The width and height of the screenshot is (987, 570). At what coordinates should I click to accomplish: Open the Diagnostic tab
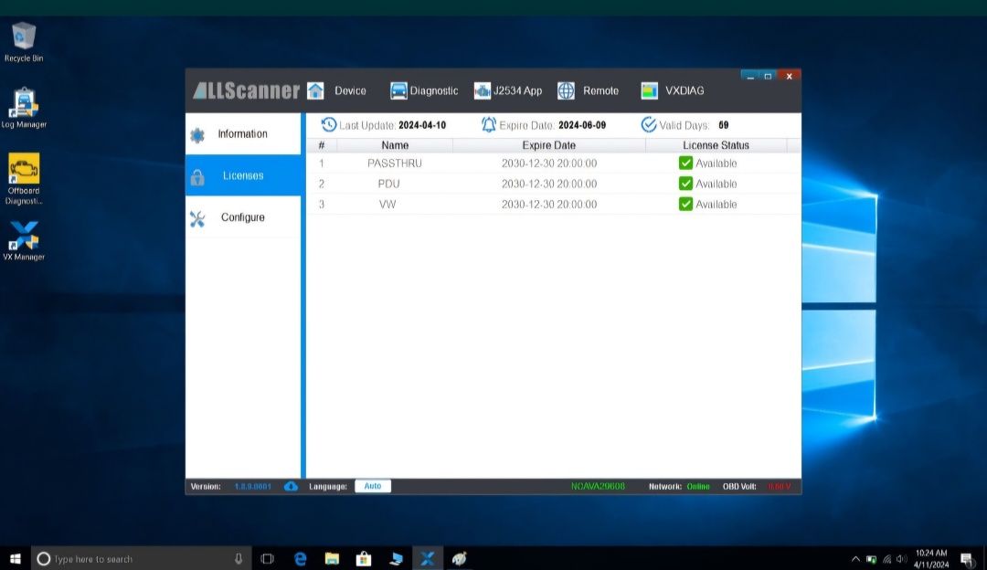[424, 90]
